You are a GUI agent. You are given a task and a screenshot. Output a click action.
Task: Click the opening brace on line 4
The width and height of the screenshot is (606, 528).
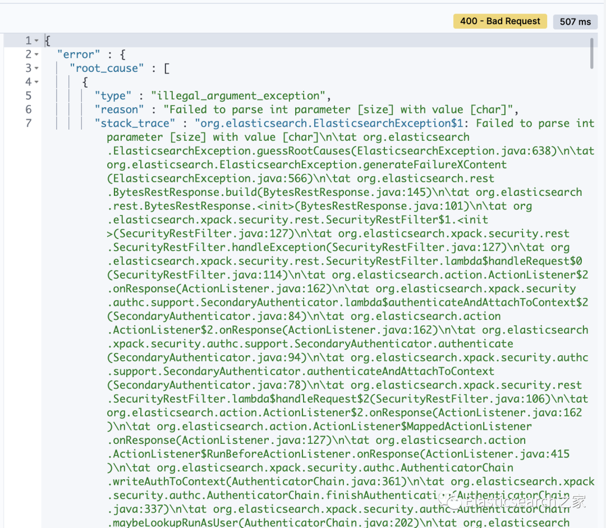tap(85, 82)
